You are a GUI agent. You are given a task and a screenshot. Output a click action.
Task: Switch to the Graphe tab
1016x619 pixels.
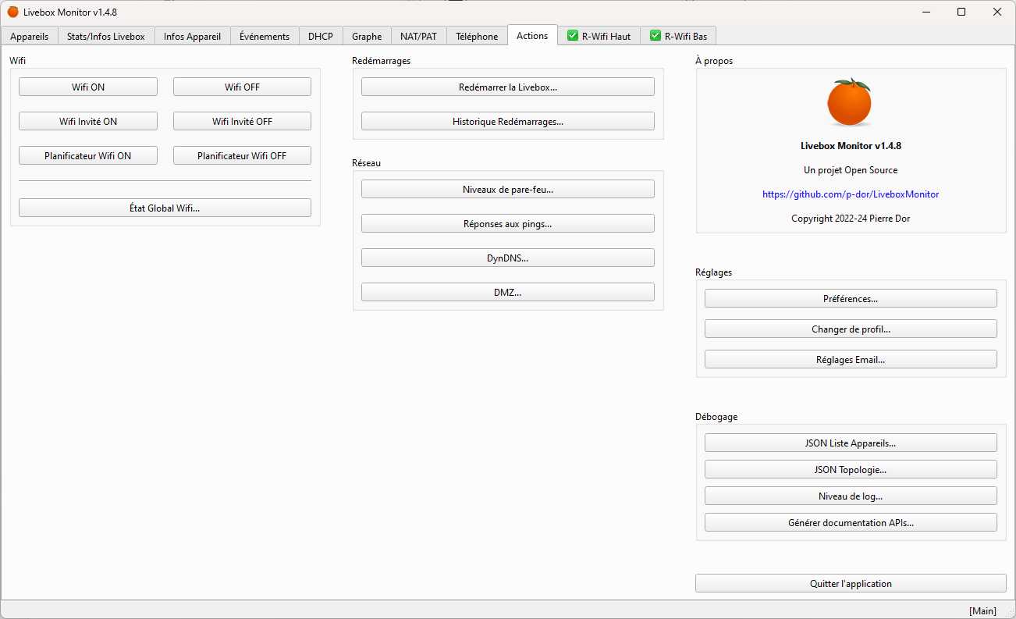point(367,36)
